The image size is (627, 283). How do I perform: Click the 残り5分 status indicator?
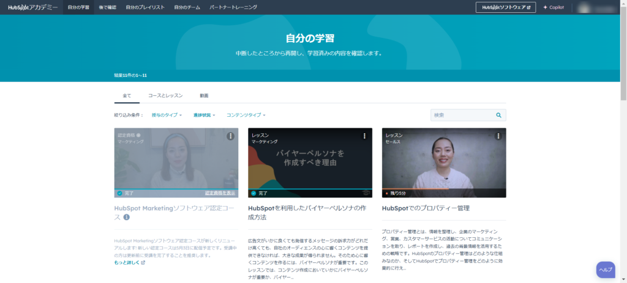coord(396,193)
